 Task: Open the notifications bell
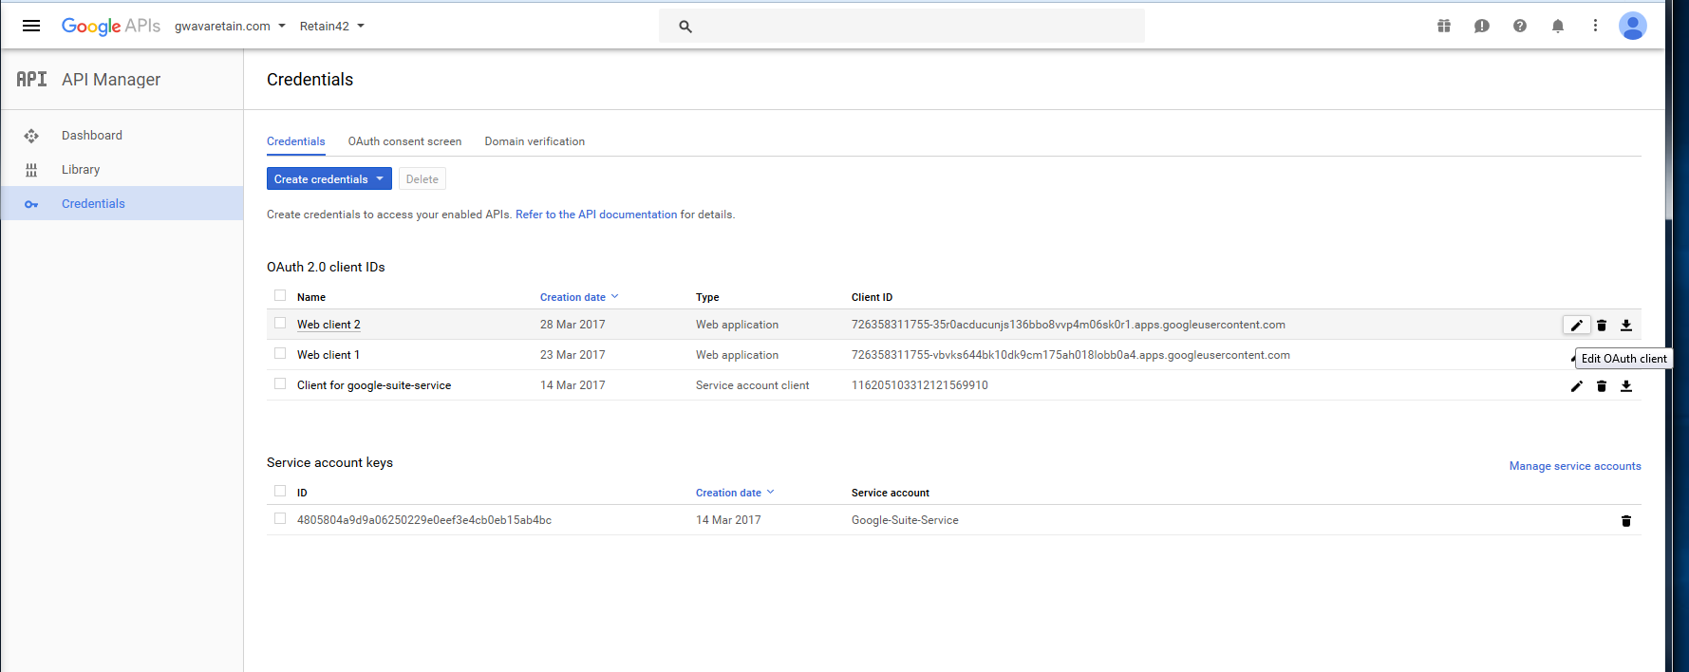1558,26
